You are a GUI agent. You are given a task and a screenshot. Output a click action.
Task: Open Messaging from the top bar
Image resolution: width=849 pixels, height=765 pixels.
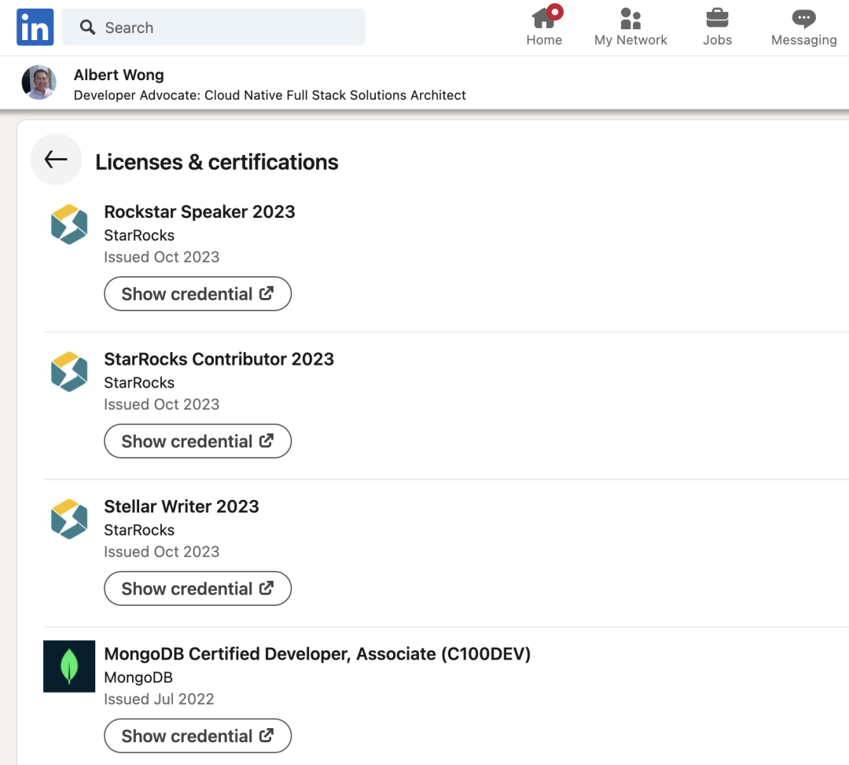803,27
